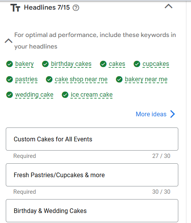
Task: Click the checkmark icon next to pastries
Action: click(x=10, y=79)
